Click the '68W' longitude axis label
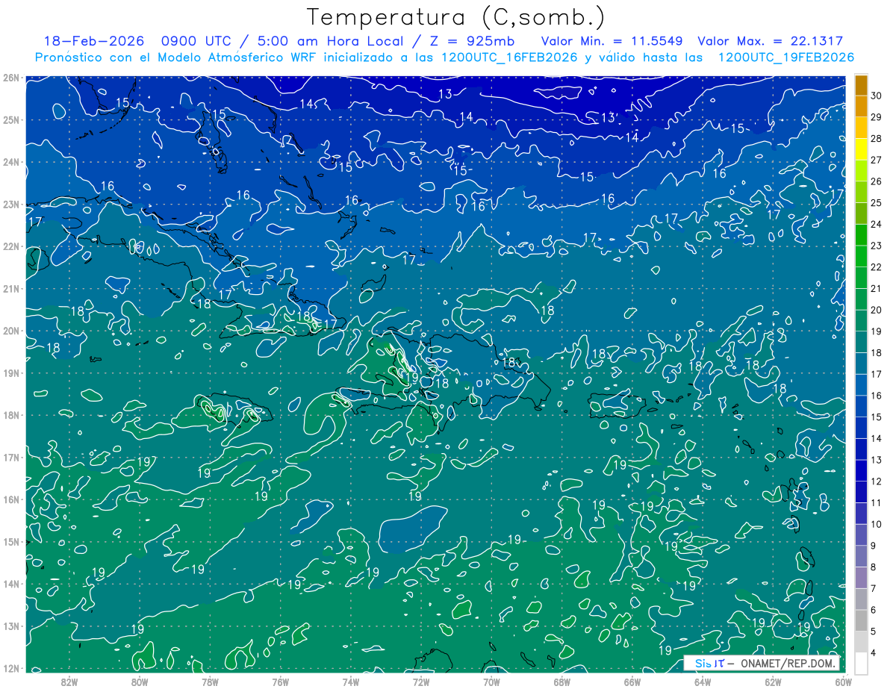 click(562, 682)
